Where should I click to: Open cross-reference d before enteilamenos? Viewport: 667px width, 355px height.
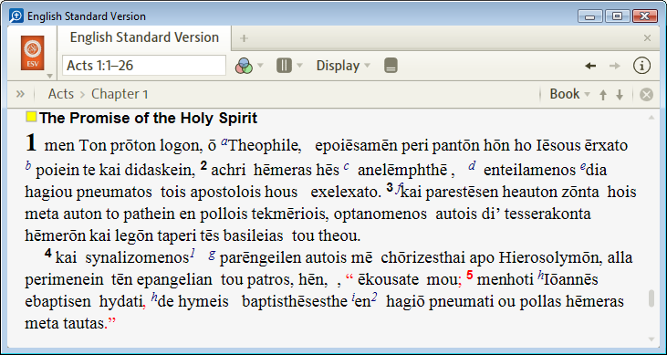472,165
